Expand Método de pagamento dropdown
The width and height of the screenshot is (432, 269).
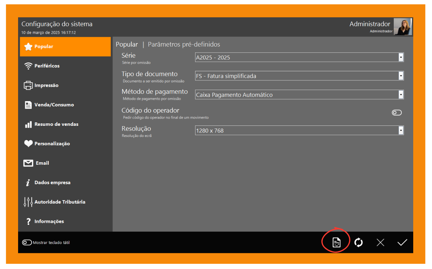click(x=401, y=95)
